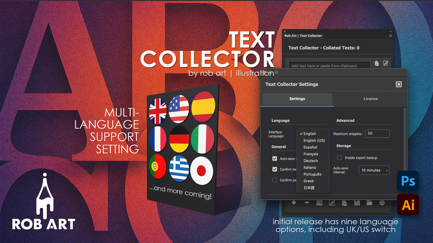Collapse the panel with the double-arrow icon
The width and height of the screenshot is (433, 243).
(x=390, y=31)
